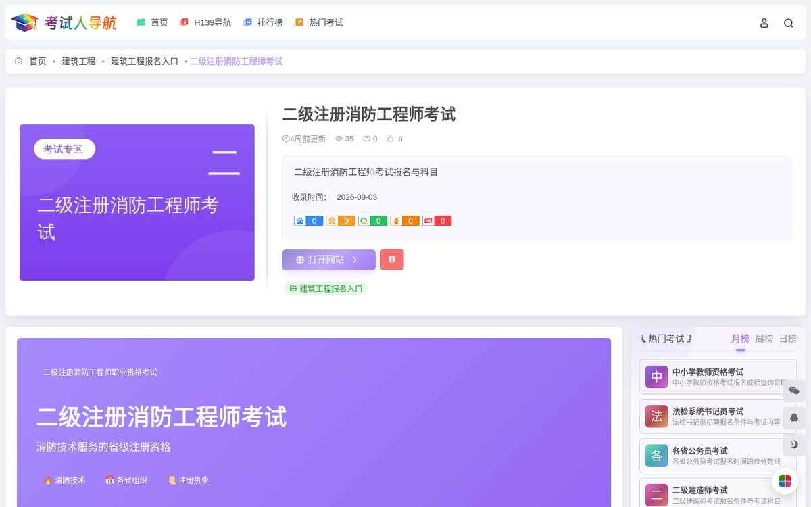Click the 各 icon of 各省公务员考试

click(656, 456)
